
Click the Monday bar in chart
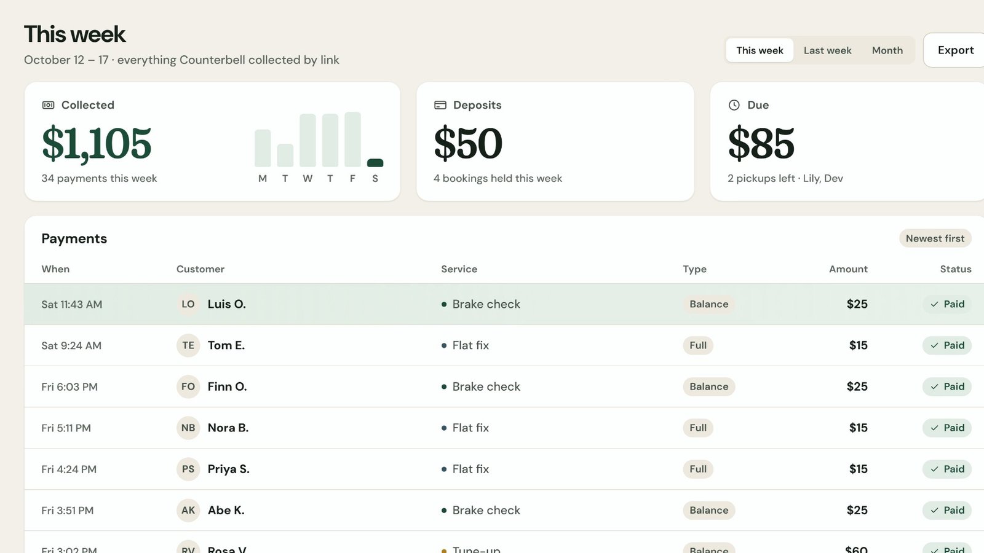click(263, 148)
